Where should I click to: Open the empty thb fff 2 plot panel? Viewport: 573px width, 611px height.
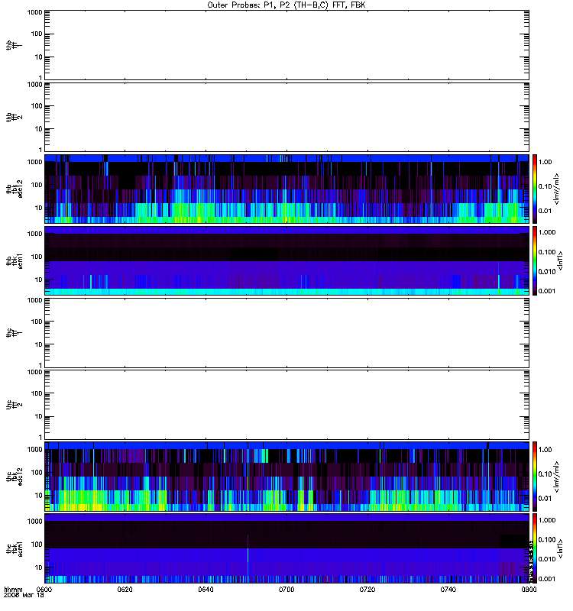pyautogui.click(x=287, y=118)
